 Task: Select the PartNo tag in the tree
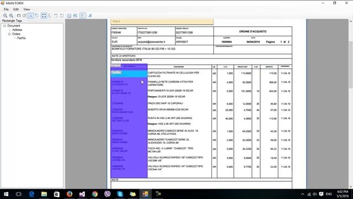tap(22, 38)
